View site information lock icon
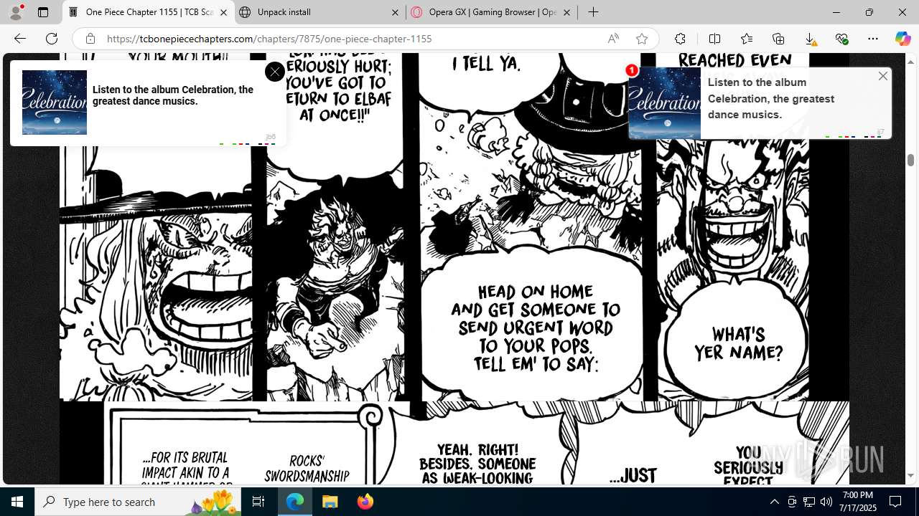This screenshot has height=516, width=919. coord(90,39)
